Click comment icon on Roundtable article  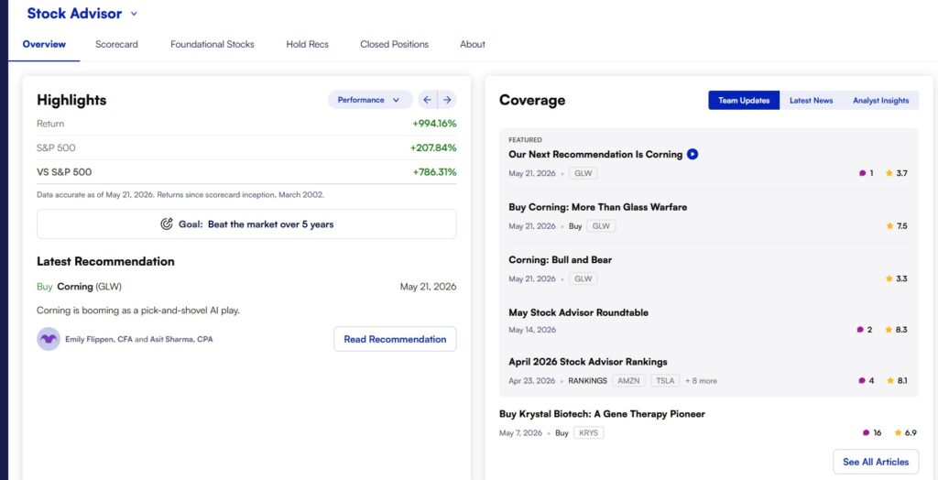click(x=860, y=330)
